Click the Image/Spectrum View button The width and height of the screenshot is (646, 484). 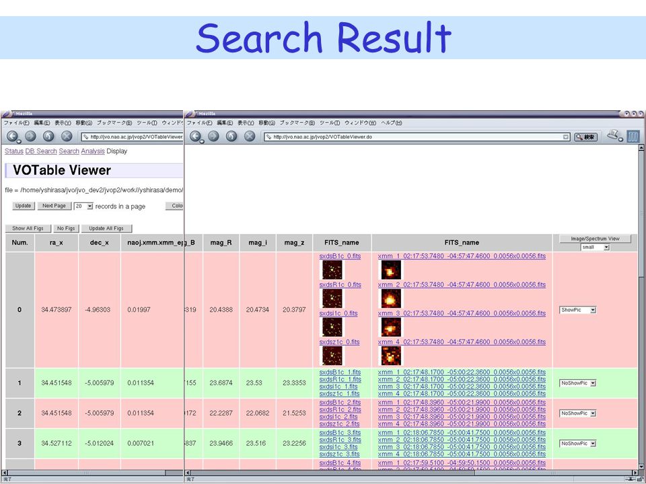coord(595,239)
